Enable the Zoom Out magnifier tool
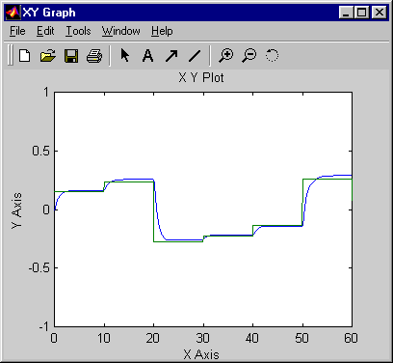This screenshot has height=363, width=393. click(249, 55)
